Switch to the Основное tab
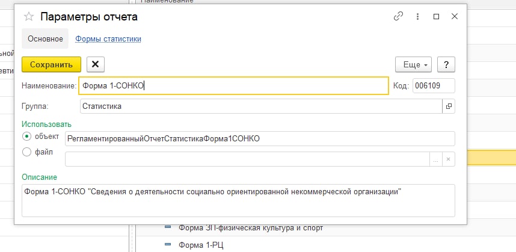Screen dimensions: 516x252 (45, 39)
